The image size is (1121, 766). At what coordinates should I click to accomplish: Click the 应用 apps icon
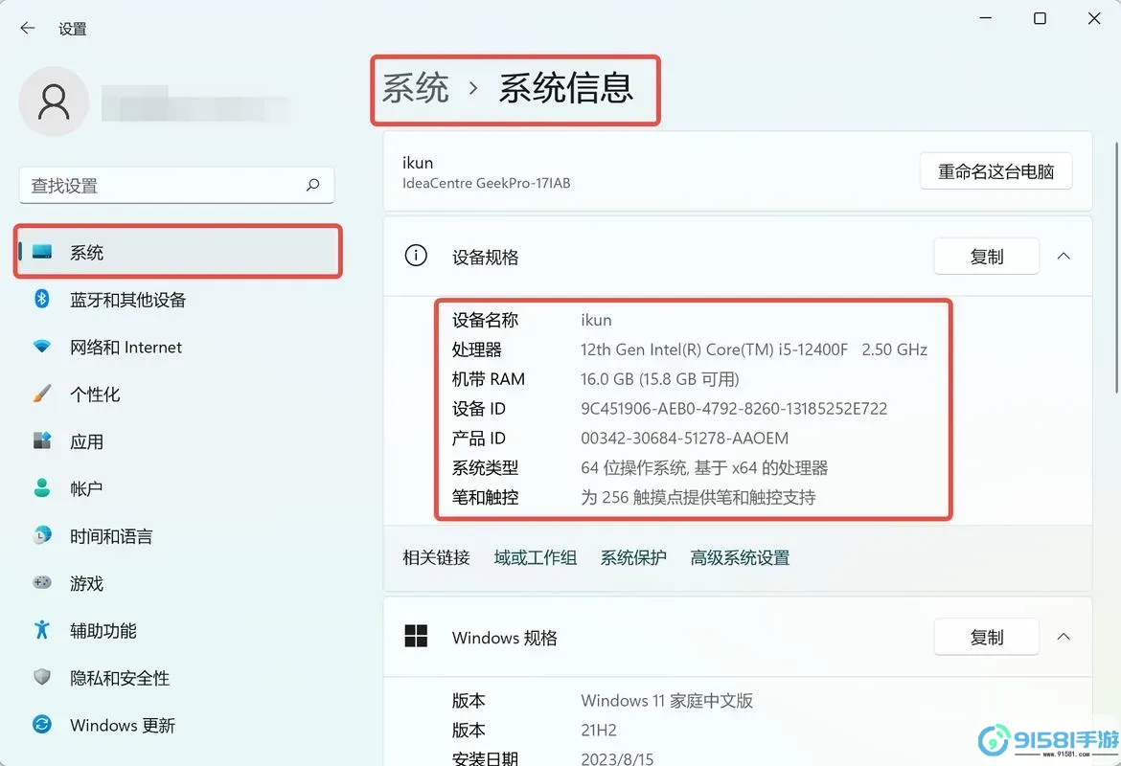[42, 440]
